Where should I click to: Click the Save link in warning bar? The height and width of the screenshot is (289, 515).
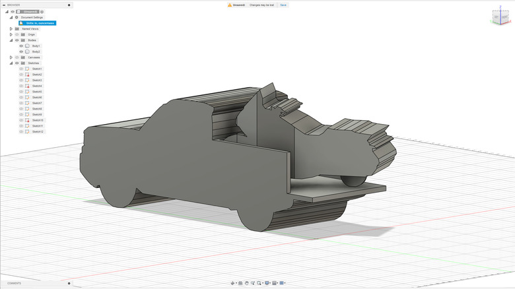(283, 5)
